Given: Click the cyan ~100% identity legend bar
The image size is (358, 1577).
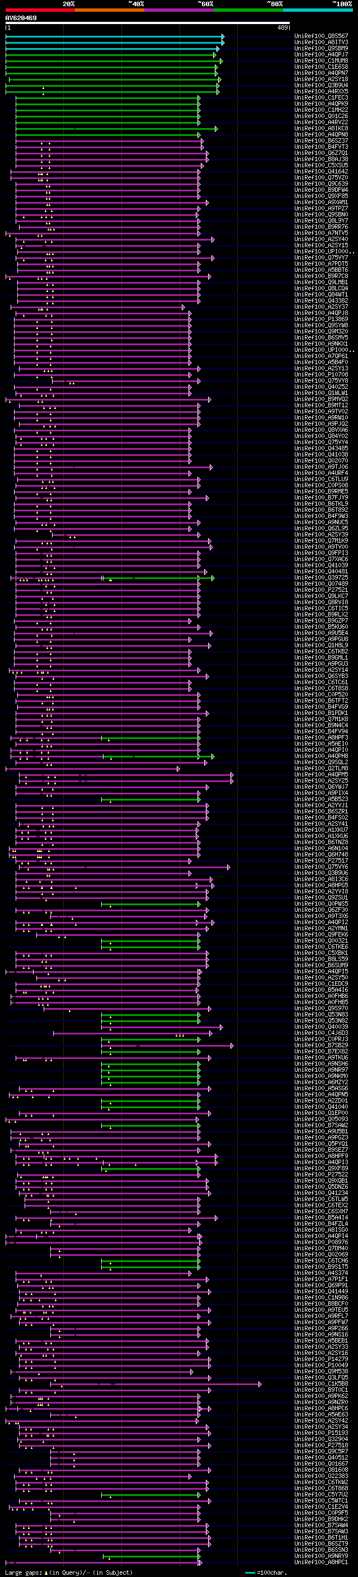Looking at the screenshot, I should tap(318, 10).
